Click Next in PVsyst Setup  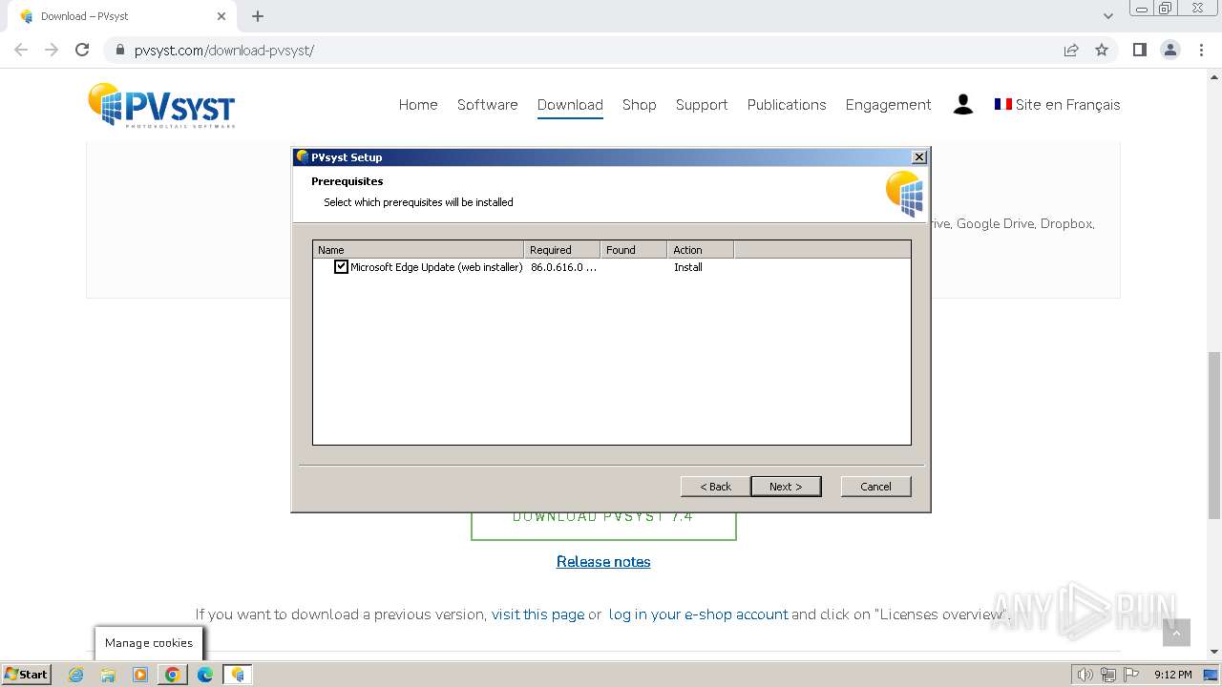pos(786,487)
